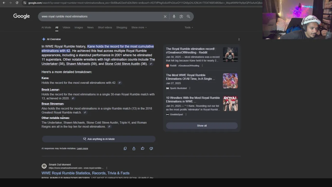Image resolution: width=332 pixels, height=187 pixels.
Task: Give thumbs up to AI Overview
Action: [x=143, y=148]
